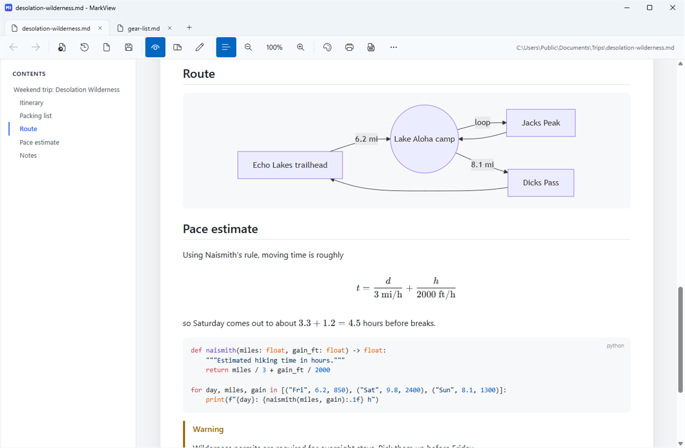The image size is (685, 448).
Task: Add a new tab with plus button
Action: coord(189,28)
